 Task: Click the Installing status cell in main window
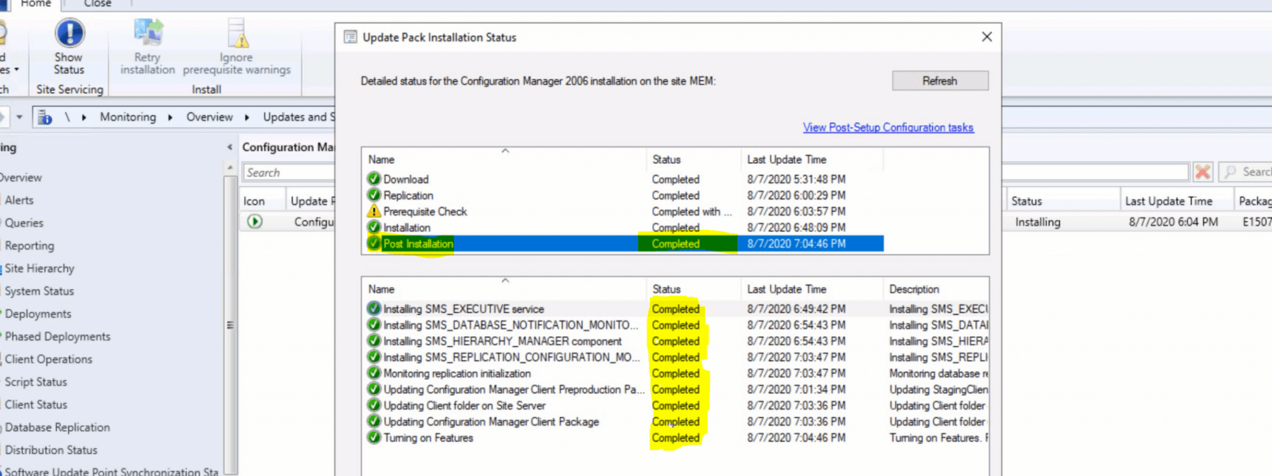pos(1037,222)
